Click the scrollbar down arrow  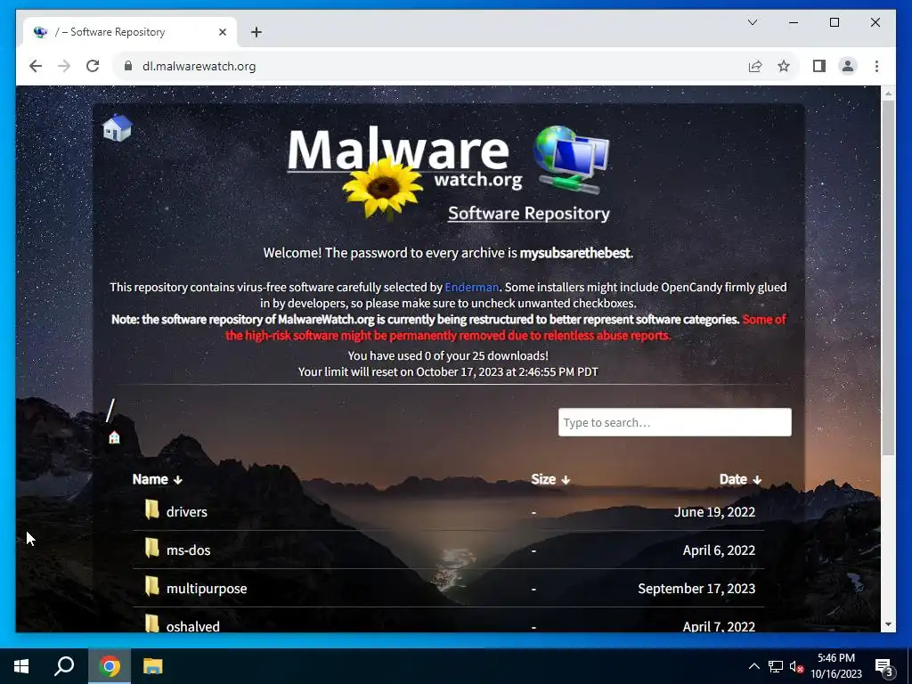[x=888, y=624]
